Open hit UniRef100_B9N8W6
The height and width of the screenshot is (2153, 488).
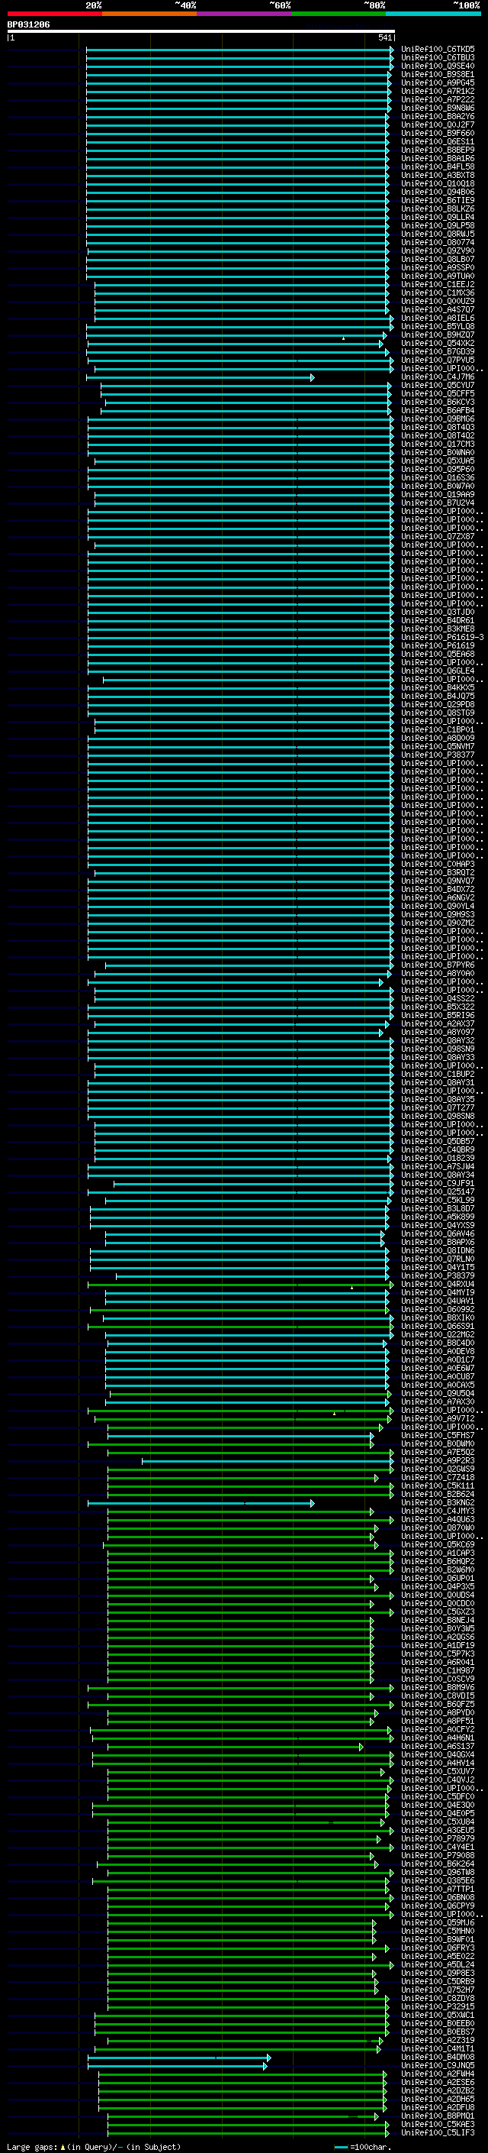pos(438,108)
